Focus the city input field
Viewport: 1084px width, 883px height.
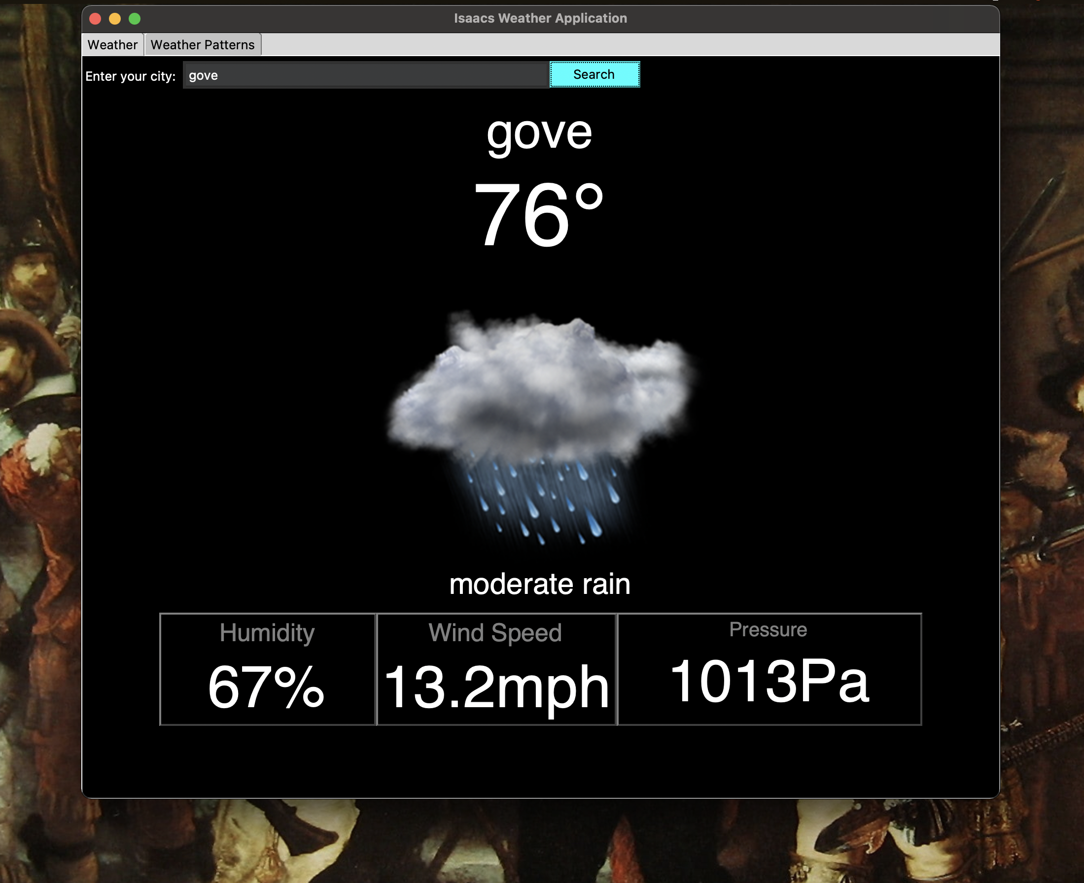(x=365, y=75)
